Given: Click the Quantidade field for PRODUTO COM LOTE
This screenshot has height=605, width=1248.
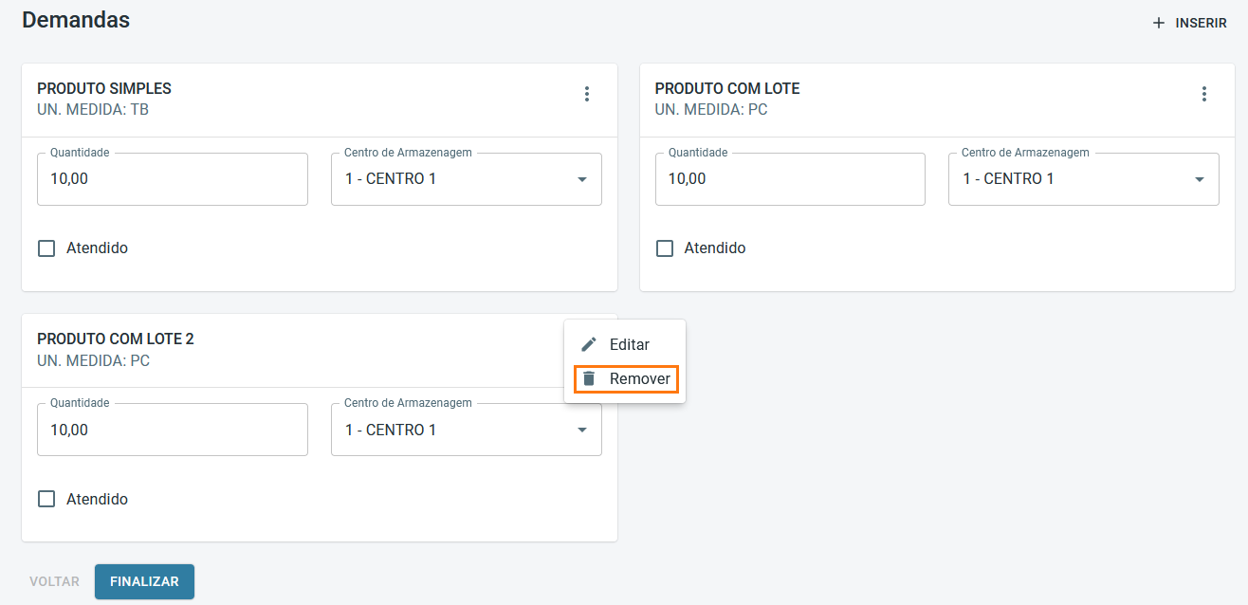Looking at the screenshot, I should point(789,179).
